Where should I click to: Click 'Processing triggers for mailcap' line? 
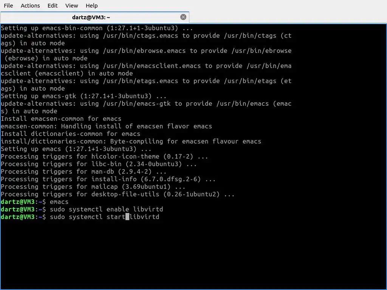pos(93,187)
